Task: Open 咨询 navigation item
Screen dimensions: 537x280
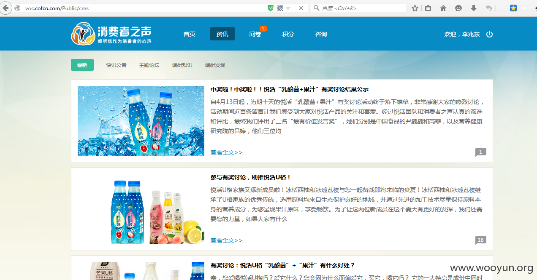Action: click(321, 34)
